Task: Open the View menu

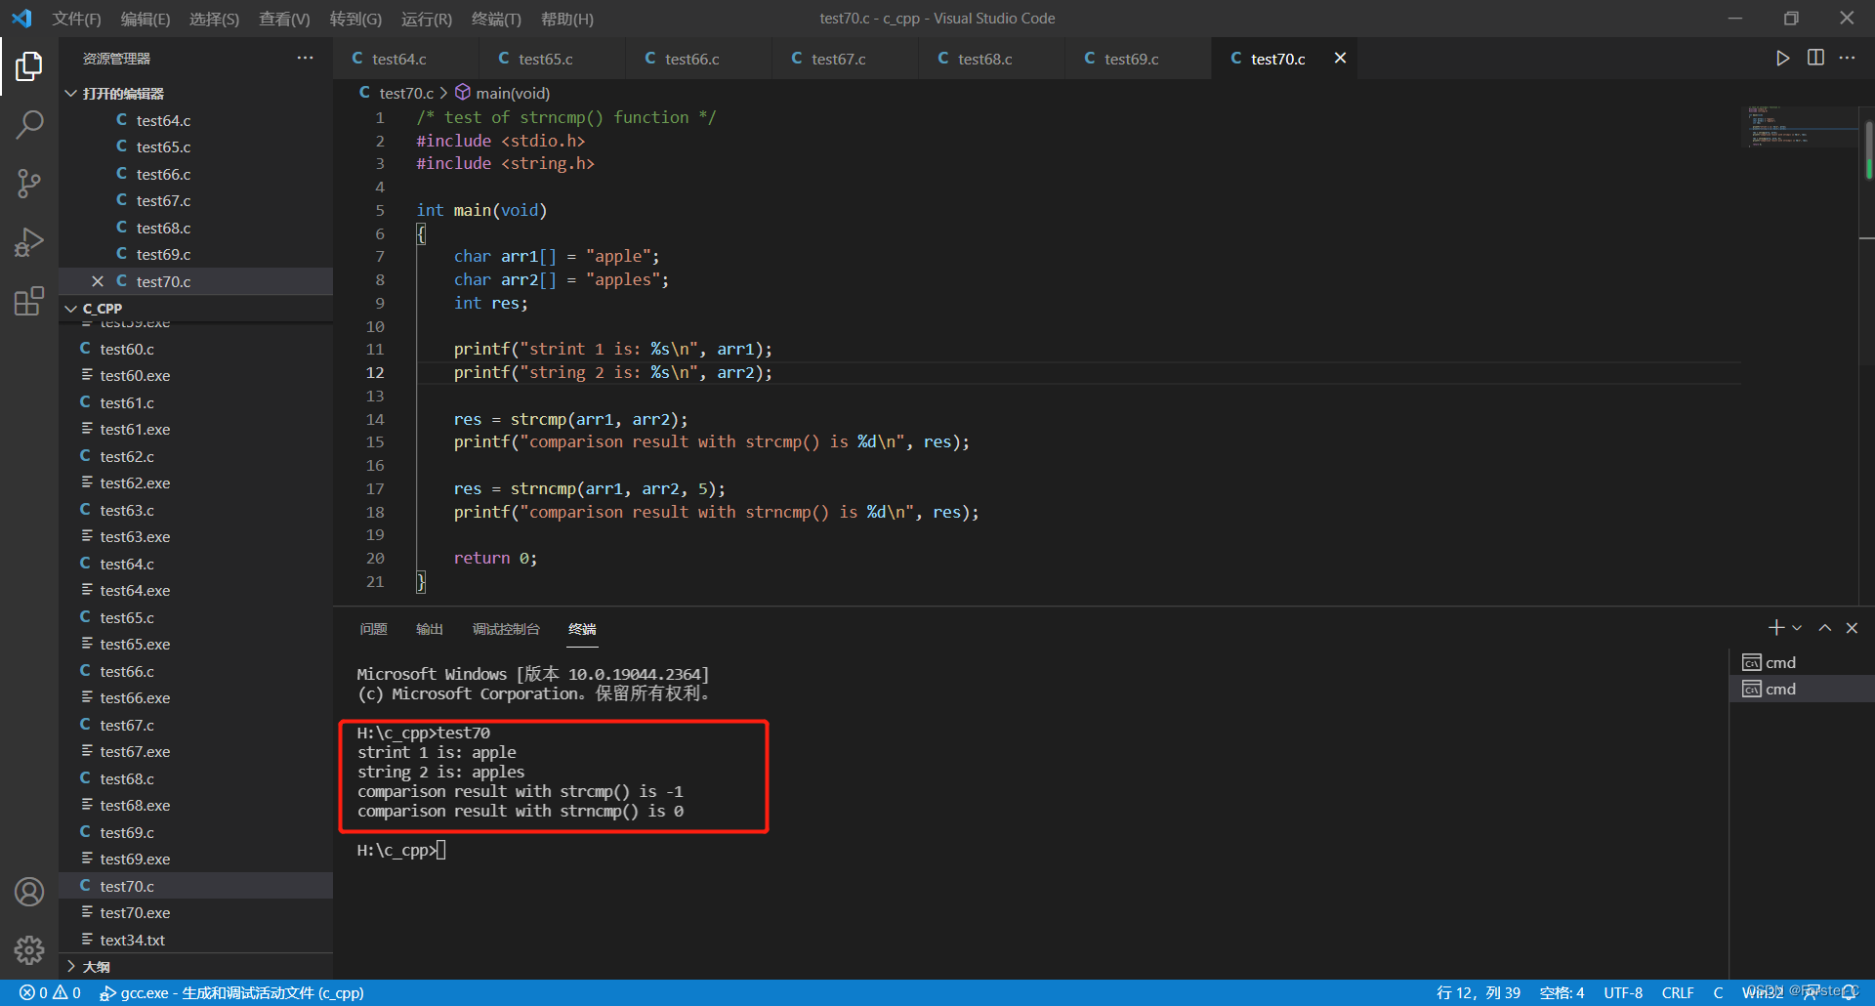Action: pyautogui.click(x=284, y=19)
